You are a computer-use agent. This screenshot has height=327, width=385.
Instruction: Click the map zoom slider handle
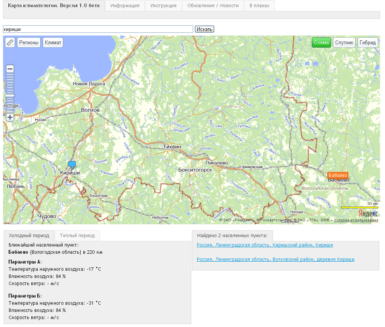[10, 96]
